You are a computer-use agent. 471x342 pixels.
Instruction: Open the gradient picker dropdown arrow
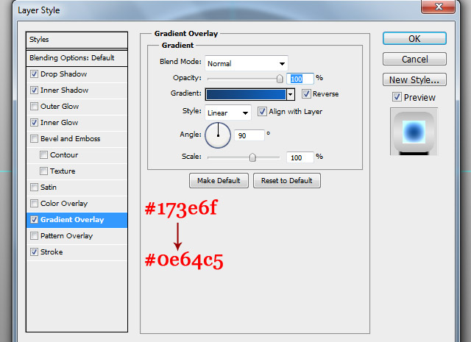point(291,94)
